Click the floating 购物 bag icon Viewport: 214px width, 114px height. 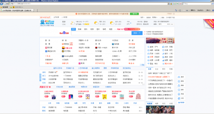(x=179, y=86)
